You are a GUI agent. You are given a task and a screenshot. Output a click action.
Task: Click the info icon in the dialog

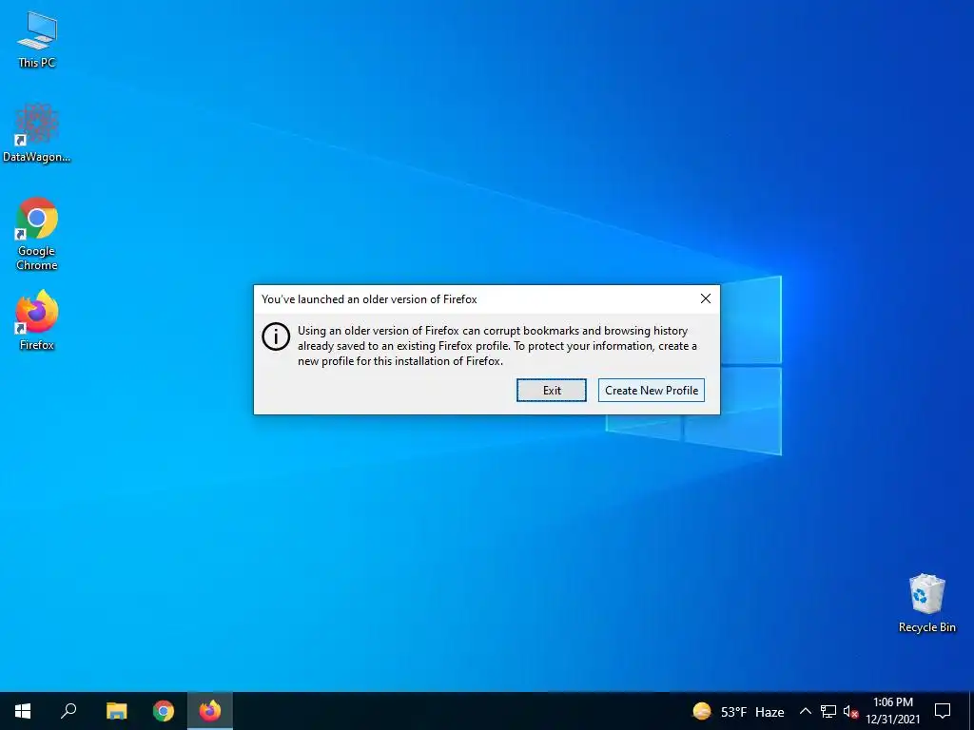(x=276, y=336)
